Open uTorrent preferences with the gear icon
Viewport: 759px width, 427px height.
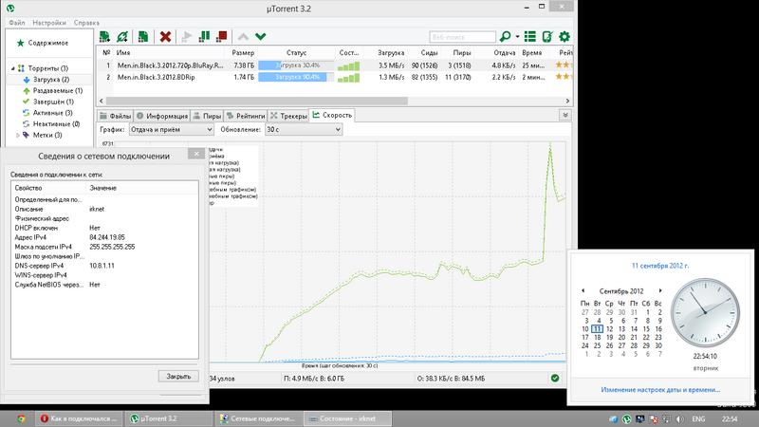click(x=565, y=36)
